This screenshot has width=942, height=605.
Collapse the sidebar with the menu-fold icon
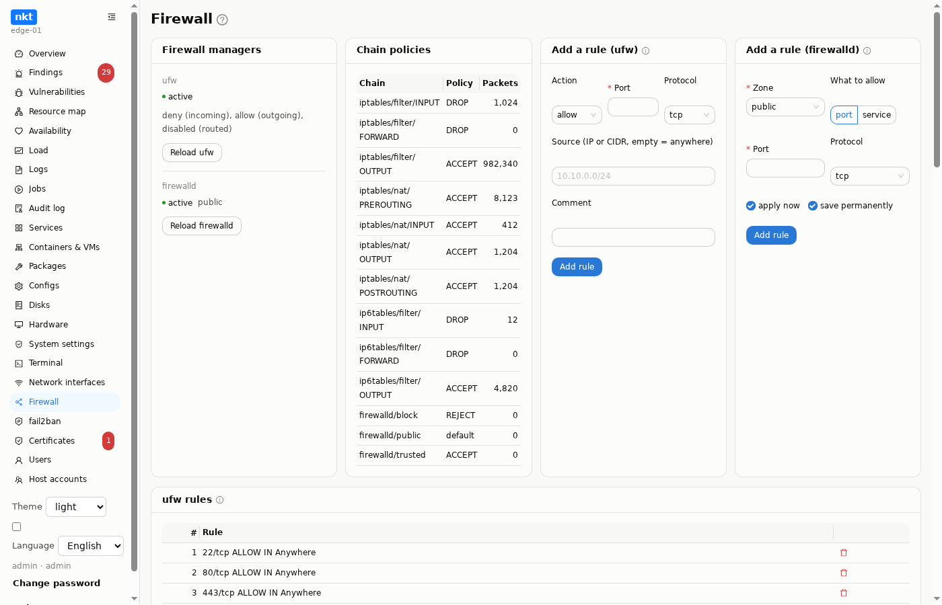tap(112, 17)
